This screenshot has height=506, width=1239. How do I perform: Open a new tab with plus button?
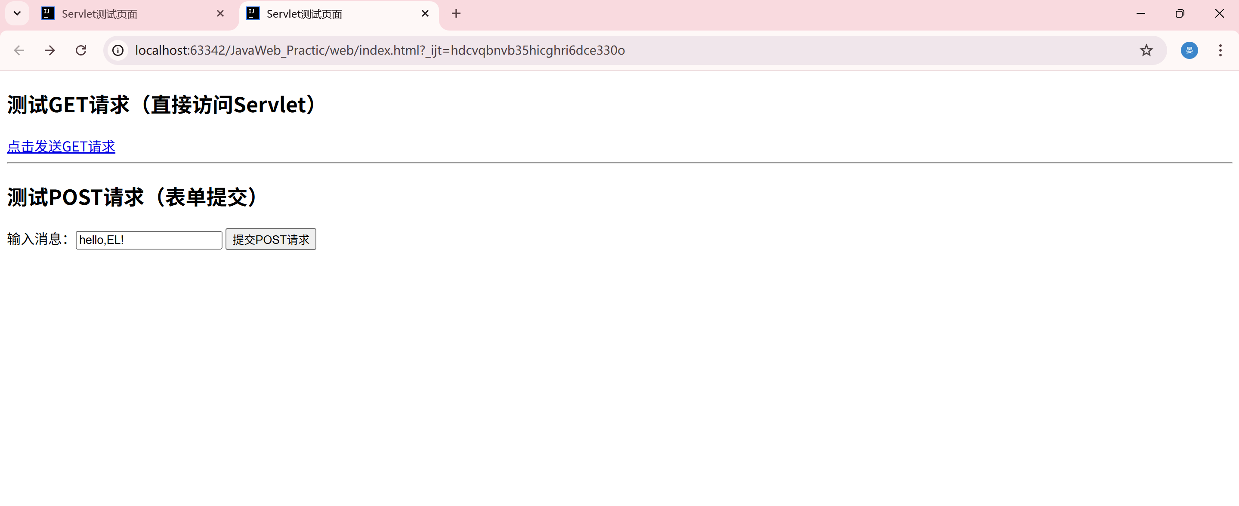click(456, 13)
